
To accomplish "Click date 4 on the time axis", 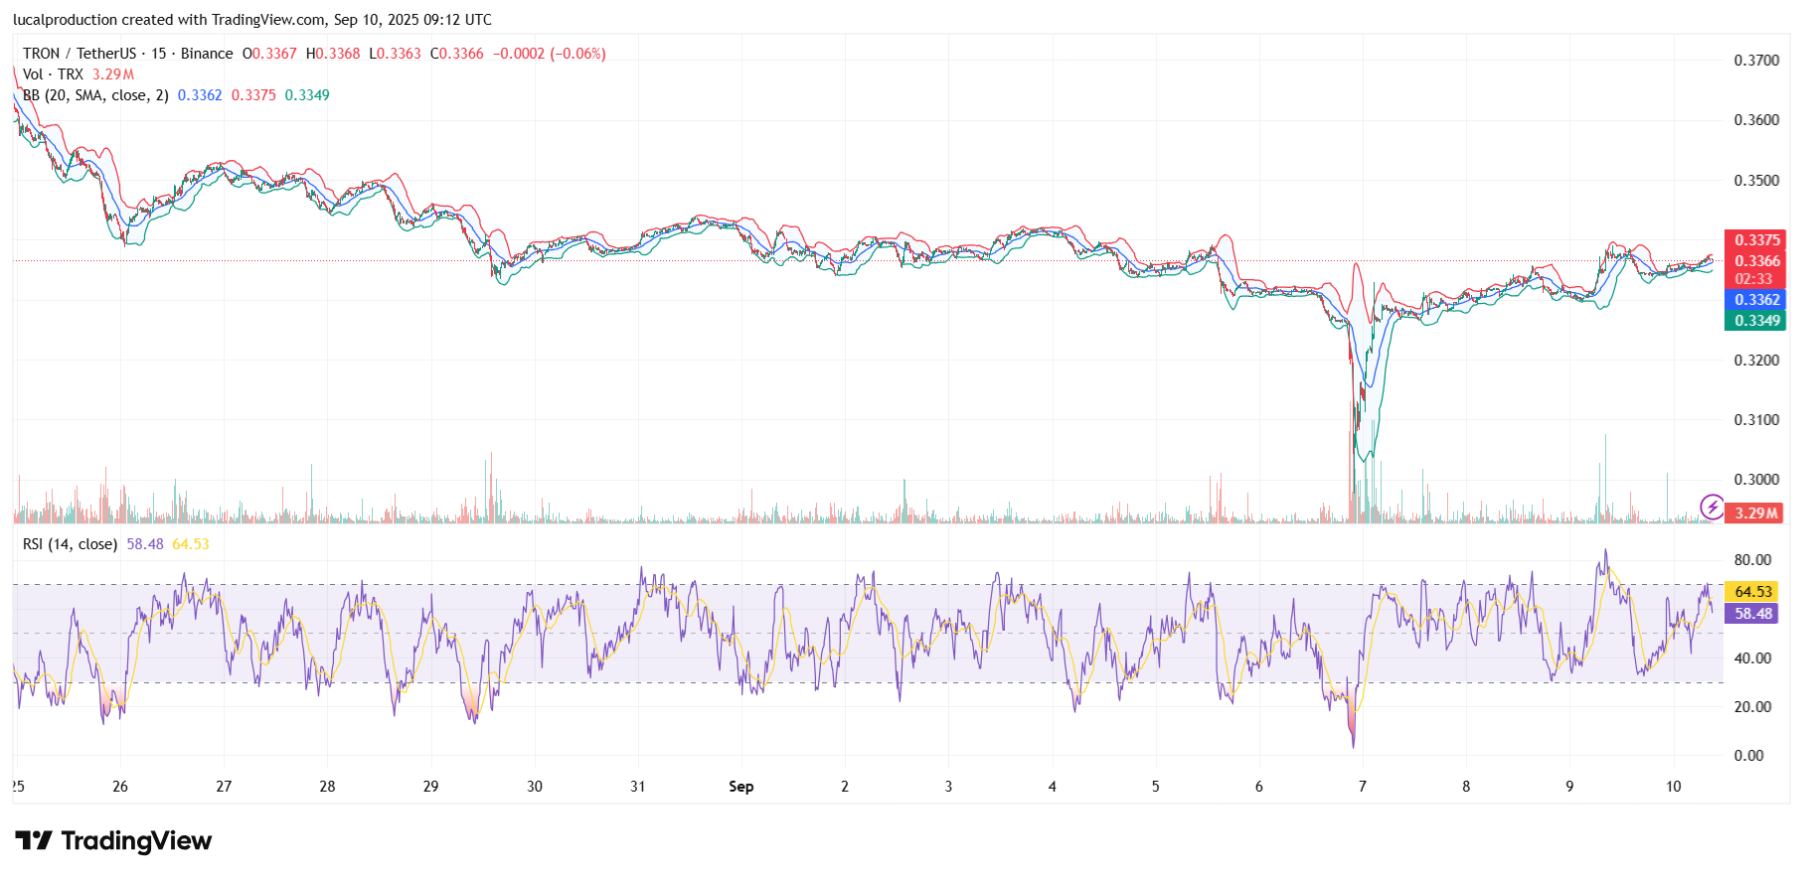I will (1053, 787).
